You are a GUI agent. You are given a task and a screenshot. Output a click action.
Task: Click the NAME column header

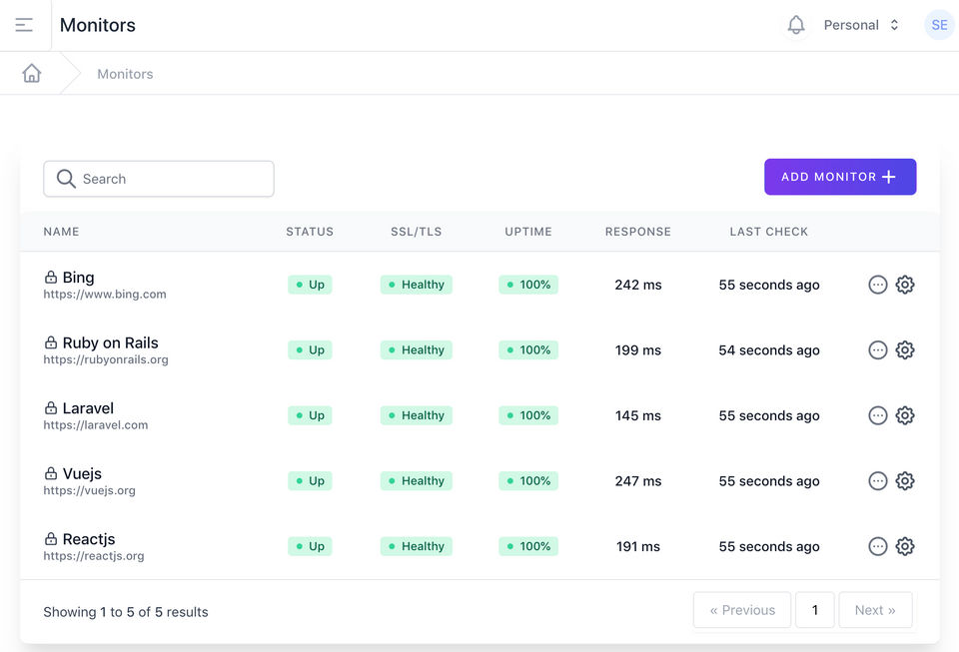coord(61,232)
